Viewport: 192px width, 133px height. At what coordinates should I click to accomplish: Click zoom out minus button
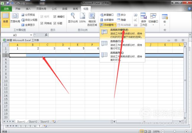(163, 132)
